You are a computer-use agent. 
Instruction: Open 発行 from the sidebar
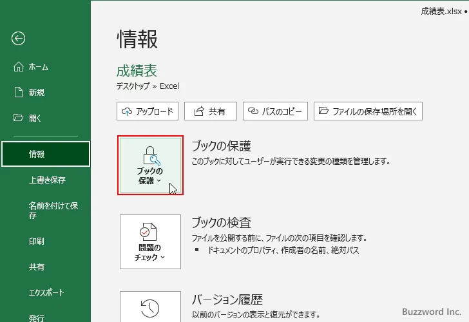[x=37, y=318]
